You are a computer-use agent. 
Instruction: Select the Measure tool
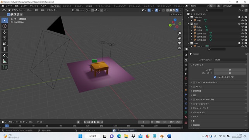5,61
